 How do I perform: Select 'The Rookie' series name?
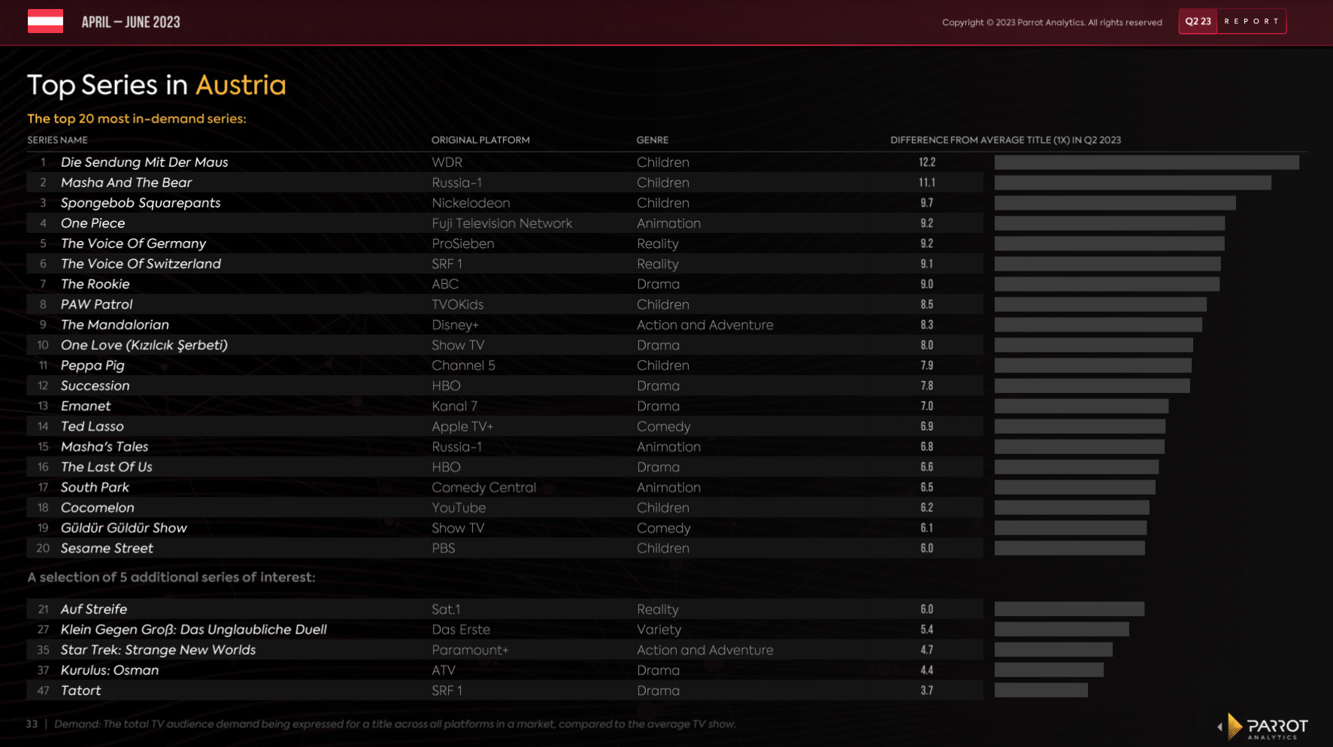95,284
